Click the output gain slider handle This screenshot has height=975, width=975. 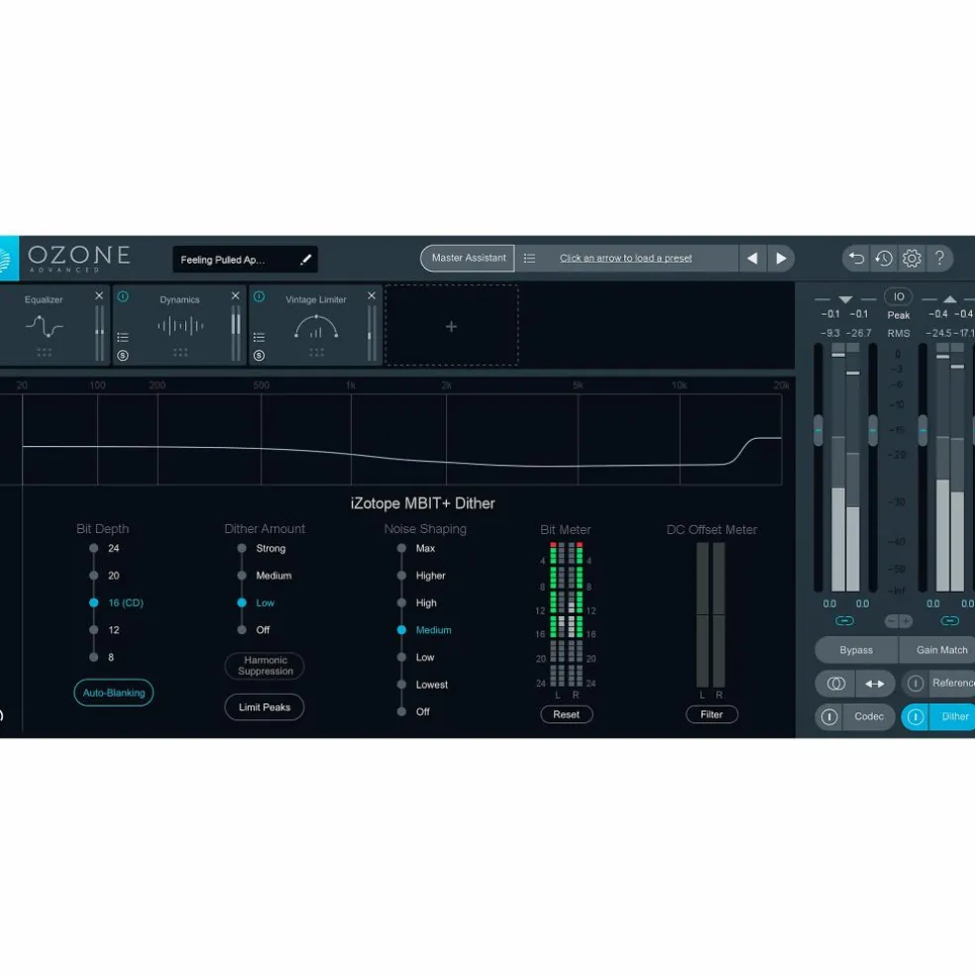click(922, 430)
